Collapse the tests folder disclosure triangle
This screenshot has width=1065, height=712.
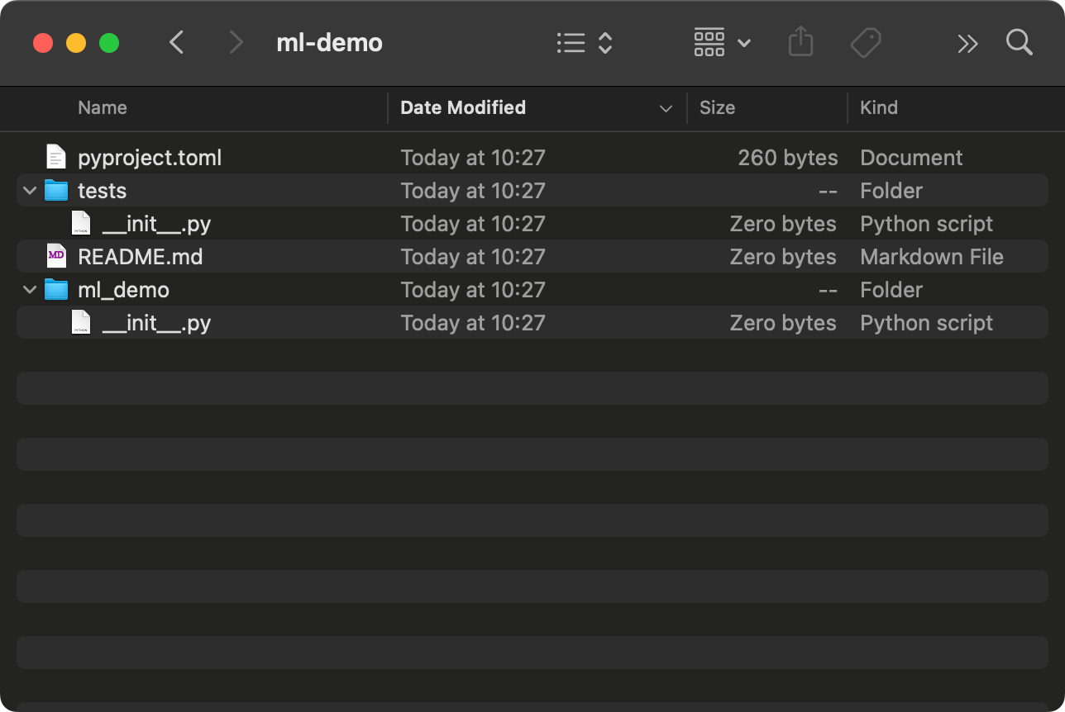(x=30, y=191)
